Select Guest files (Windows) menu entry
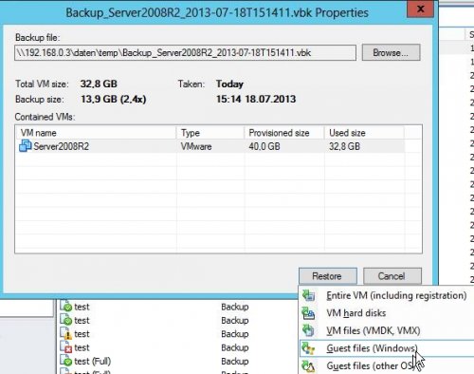This screenshot has width=474, height=374. tap(372, 348)
